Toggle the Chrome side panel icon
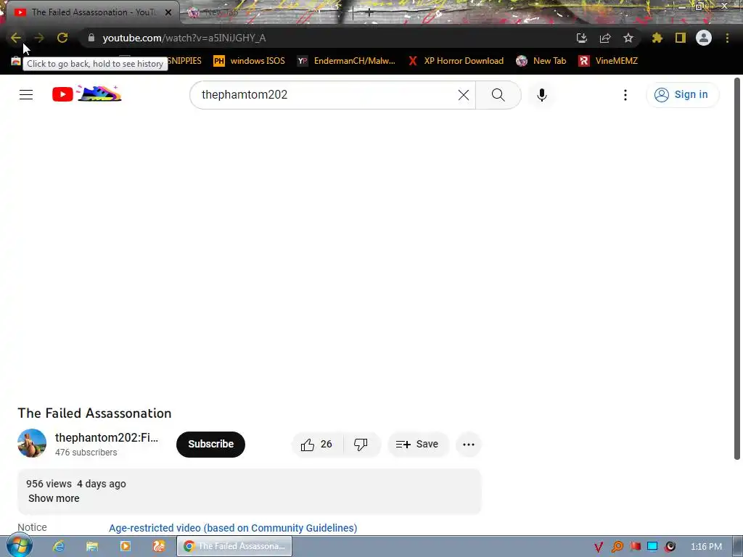The image size is (743, 557). click(x=681, y=38)
